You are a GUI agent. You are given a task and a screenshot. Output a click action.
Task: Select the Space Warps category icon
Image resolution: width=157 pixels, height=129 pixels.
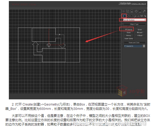point(141,16)
